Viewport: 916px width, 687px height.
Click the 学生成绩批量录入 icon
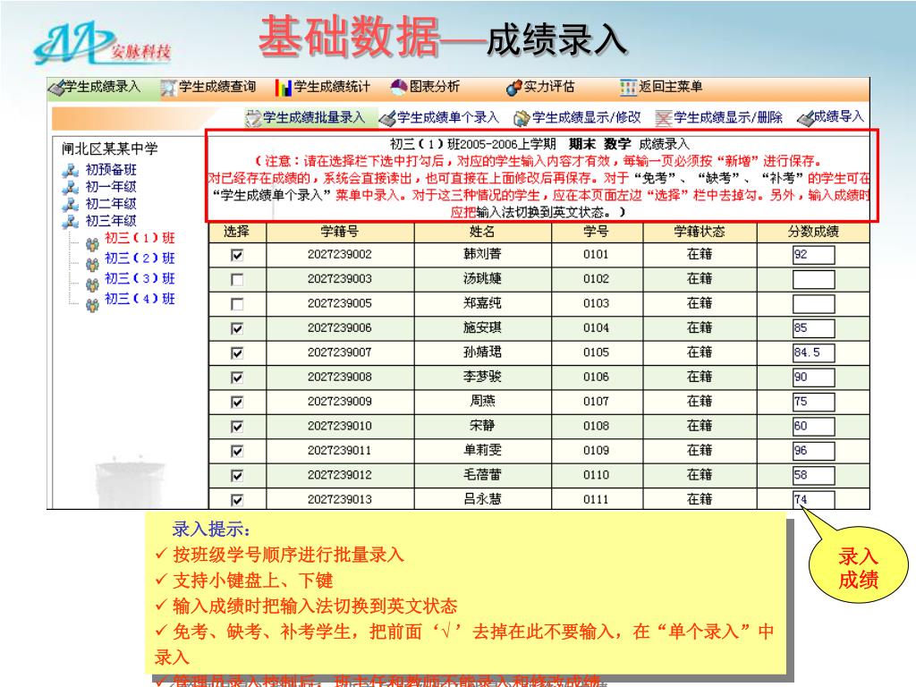point(253,118)
